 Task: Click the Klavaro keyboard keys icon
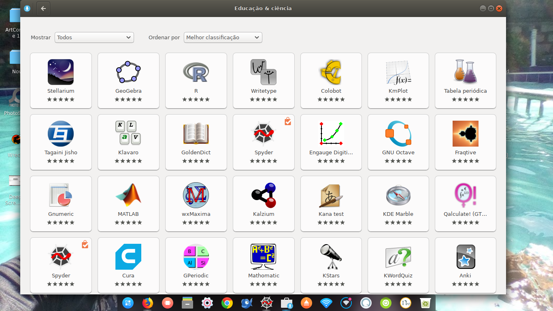tap(128, 133)
